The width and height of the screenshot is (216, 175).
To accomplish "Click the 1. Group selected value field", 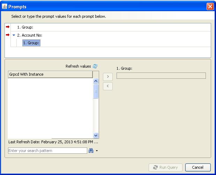I will pos(161,76).
